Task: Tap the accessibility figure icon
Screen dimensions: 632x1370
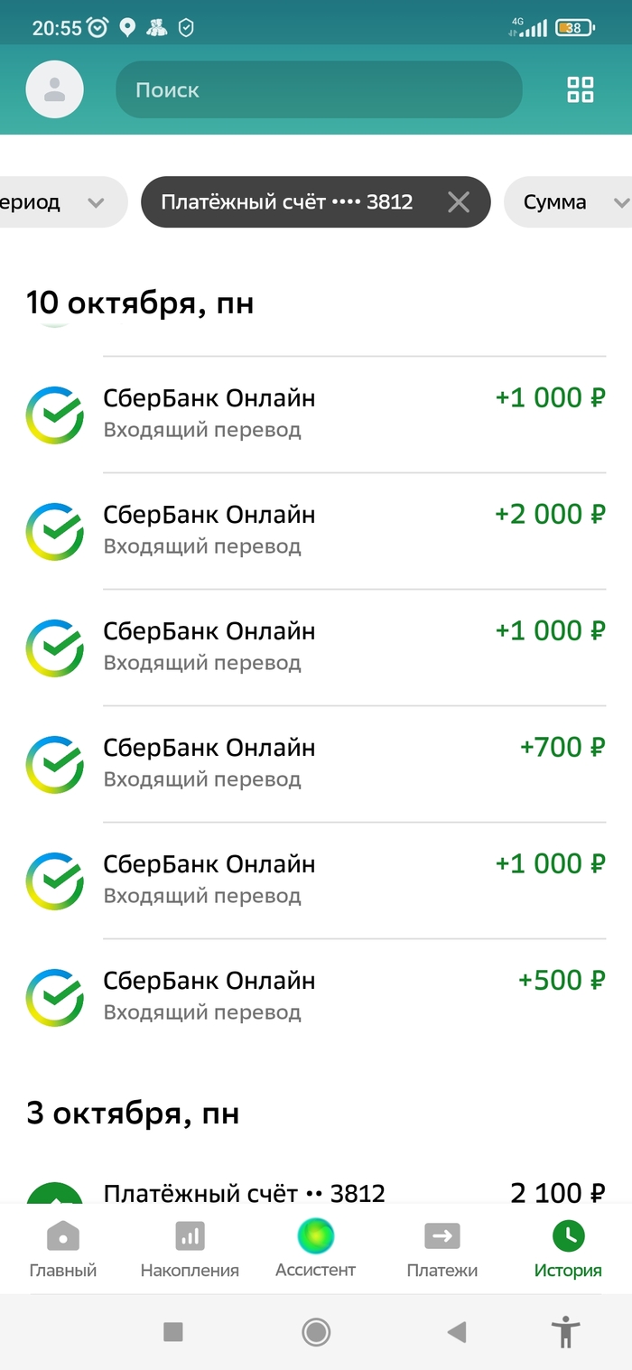Action: [x=566, y=1331]
